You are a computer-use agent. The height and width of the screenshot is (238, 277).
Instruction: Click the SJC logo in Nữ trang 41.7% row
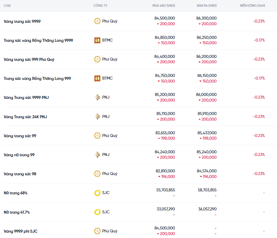coord(97,212)
